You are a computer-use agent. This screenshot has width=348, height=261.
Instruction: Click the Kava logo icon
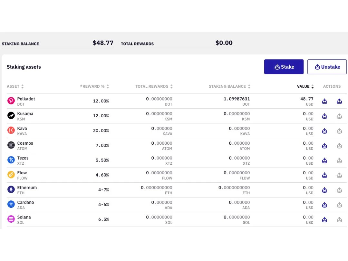point(11,130)
